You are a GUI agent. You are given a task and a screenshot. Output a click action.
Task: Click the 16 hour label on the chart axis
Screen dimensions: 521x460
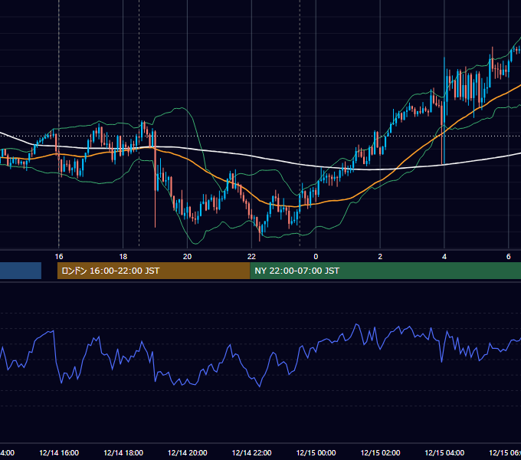point(59,257)
